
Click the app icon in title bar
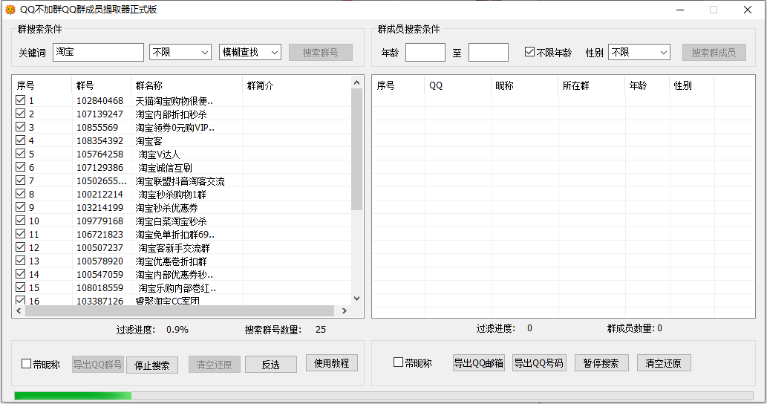click(10, 10)
